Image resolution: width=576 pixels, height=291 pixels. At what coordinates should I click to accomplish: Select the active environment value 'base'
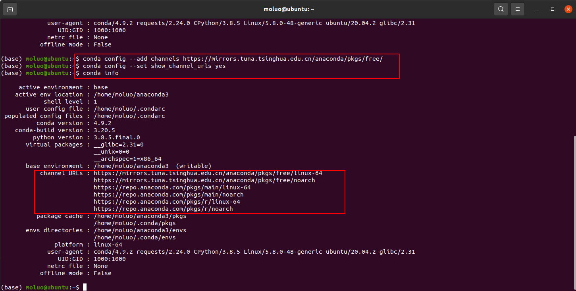tap(101, 87)
